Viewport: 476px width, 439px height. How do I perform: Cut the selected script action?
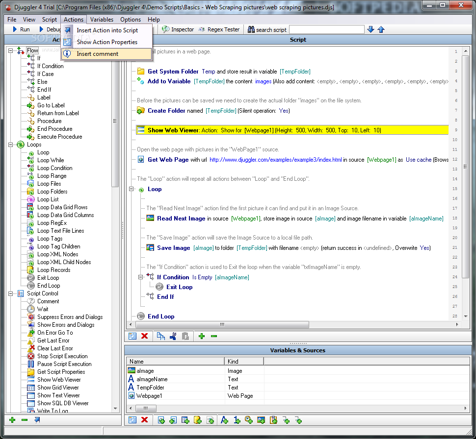coord(173,336)
